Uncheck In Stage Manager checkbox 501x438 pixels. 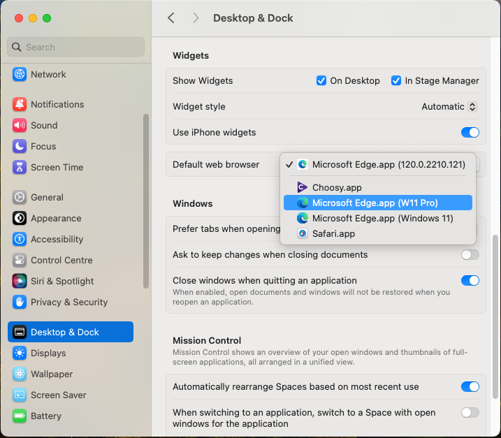tap(396, 81)
